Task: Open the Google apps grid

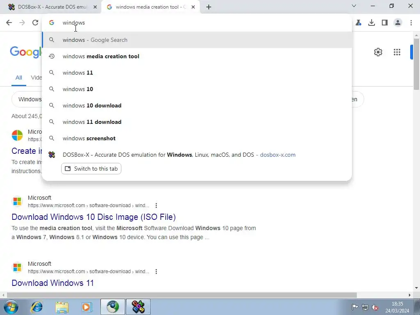Action: pyautogui.click(x=397, y=52)
